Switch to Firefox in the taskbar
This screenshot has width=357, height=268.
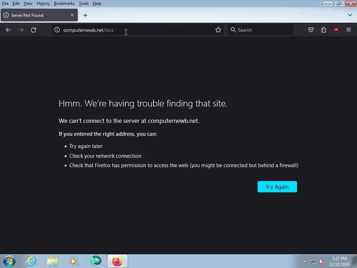click(117, 261)
